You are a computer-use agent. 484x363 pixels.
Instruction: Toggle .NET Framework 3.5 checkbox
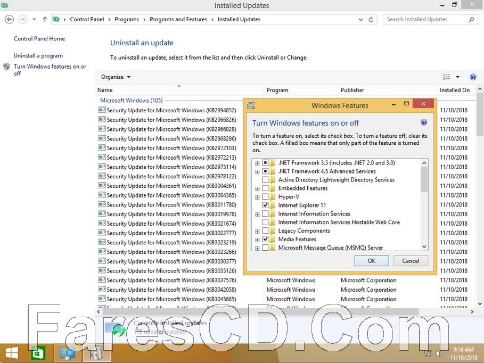pyautogui.click(x=265, y=163)
